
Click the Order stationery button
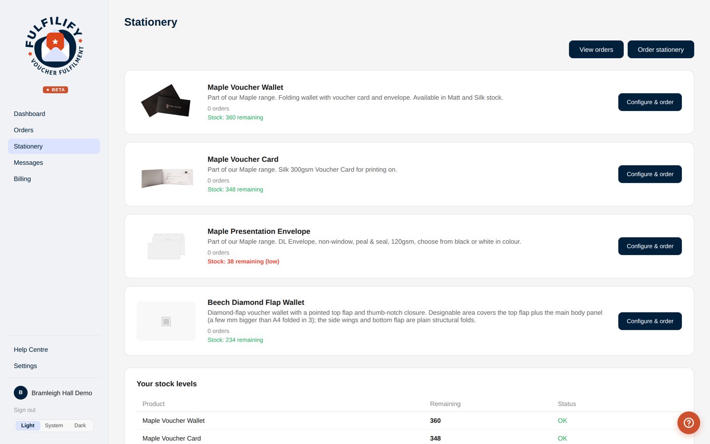tap(661, 49)
